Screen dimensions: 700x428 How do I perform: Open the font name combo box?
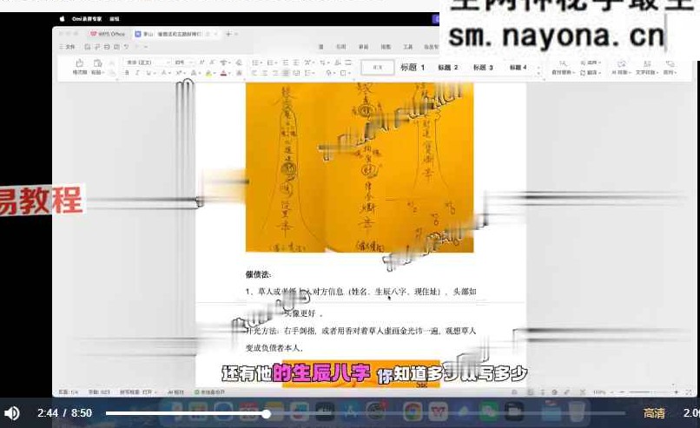click(x=148, y=63)
